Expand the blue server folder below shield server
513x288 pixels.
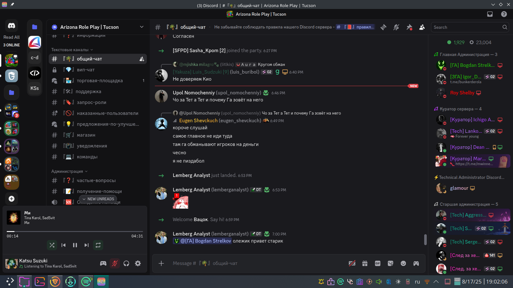click(11, 92)
